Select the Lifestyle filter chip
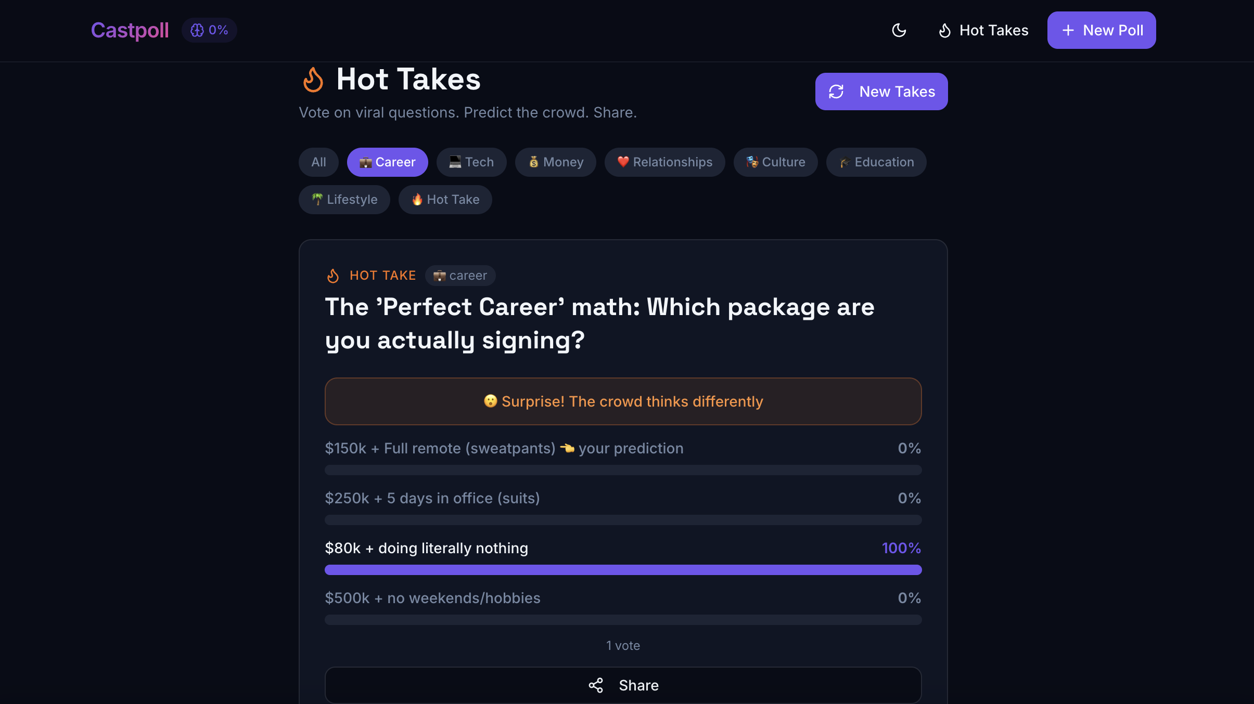This screenshot has width=1254, height=704. (344, 200)
